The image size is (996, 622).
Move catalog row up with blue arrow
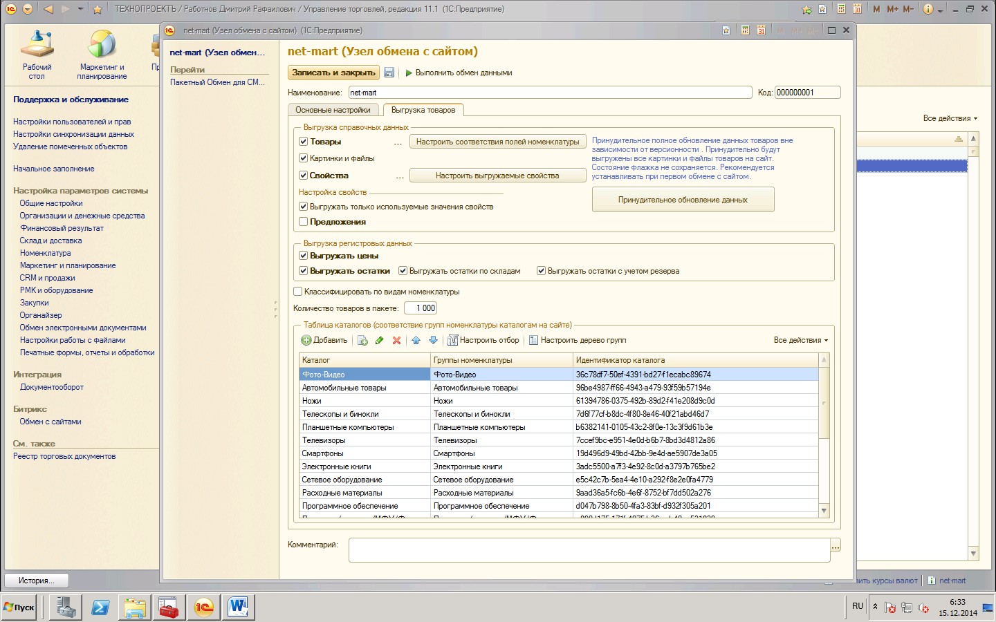416,340
